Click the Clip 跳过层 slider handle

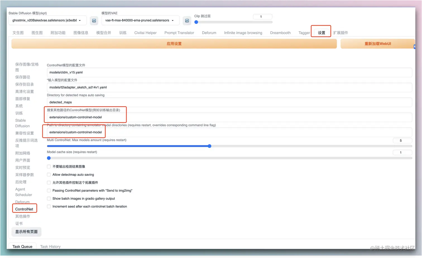coord(196,22)
